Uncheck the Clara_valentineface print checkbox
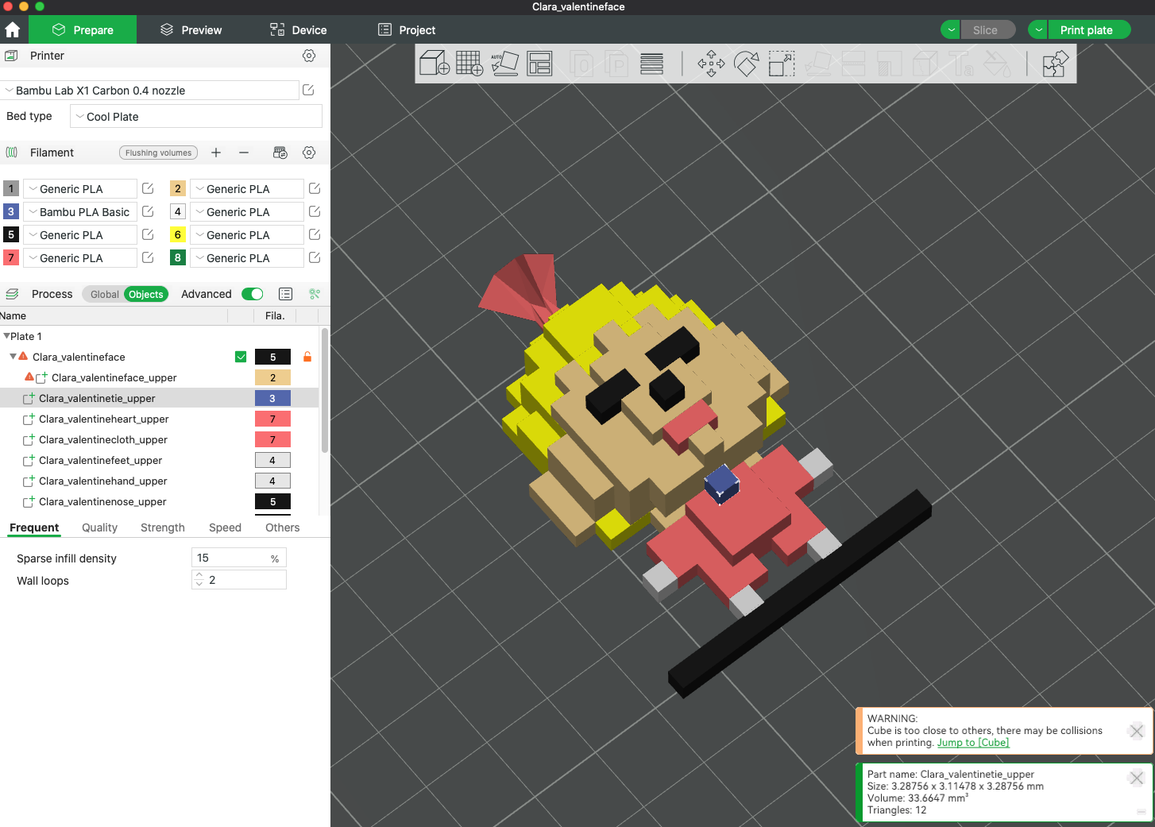The image size is (1155, 827). tap(241, 357)
